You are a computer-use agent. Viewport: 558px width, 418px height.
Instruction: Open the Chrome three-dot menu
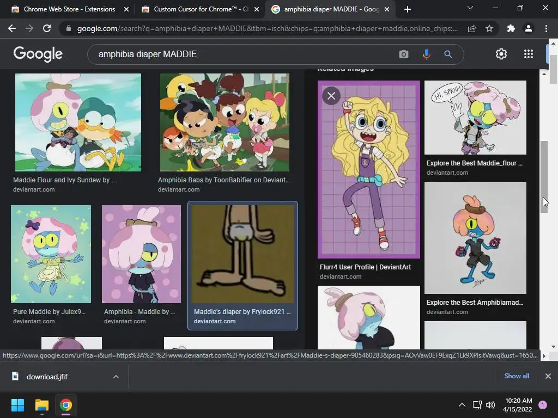pos(546,28)
